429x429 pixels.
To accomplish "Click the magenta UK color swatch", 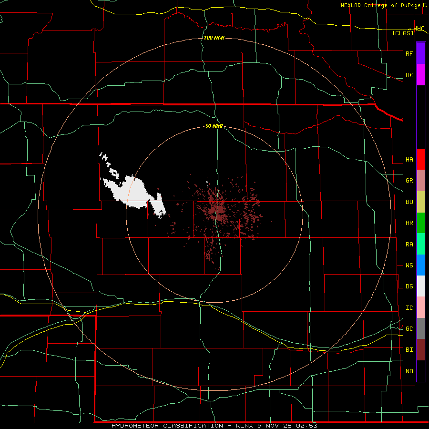I will click(421, 75).
